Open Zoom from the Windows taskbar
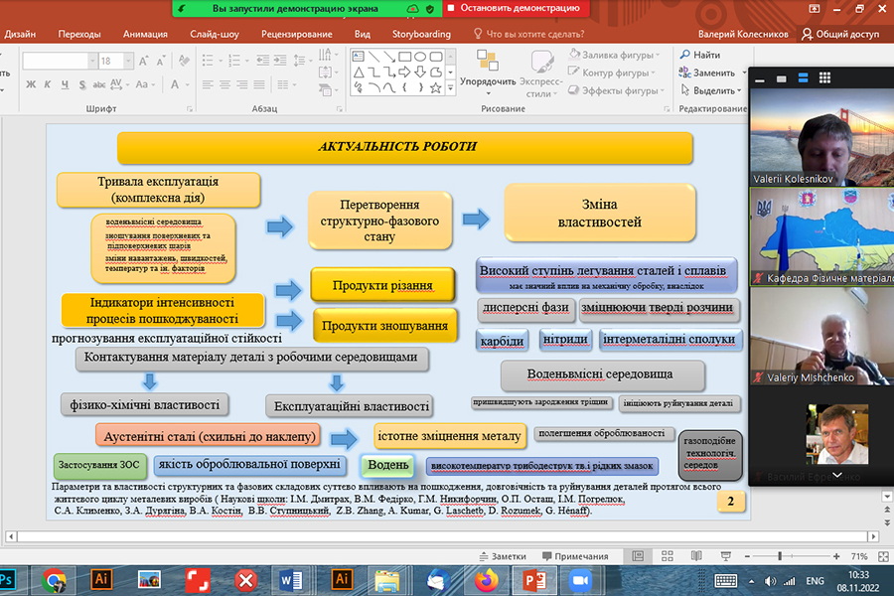Viewport: 894px width, 596px height. [580, 579]
